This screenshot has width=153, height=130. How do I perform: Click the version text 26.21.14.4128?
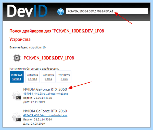tap(43, 98)
